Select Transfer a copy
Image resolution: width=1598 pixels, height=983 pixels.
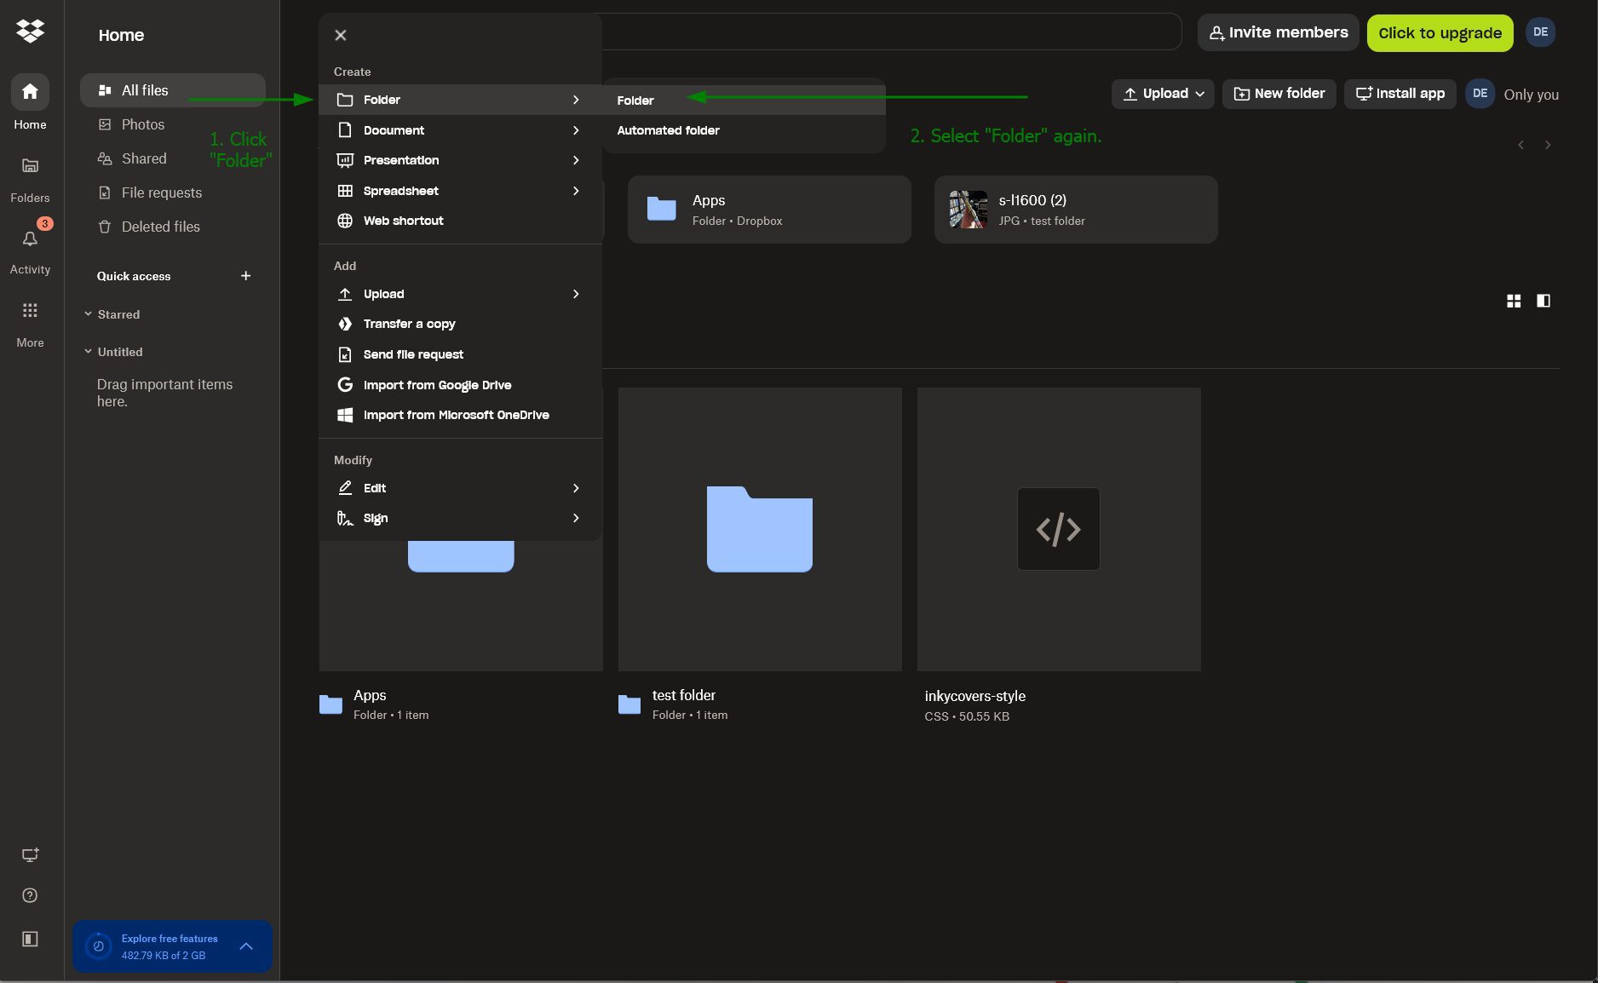click(460, 324)
